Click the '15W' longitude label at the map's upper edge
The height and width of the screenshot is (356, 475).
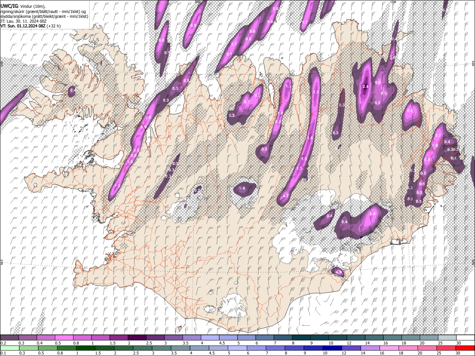pos(393,2)
